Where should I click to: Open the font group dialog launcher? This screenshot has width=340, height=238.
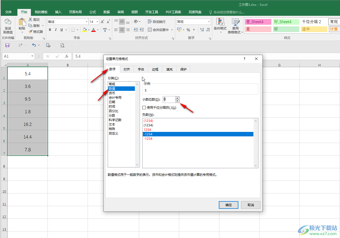pos(110,38)
